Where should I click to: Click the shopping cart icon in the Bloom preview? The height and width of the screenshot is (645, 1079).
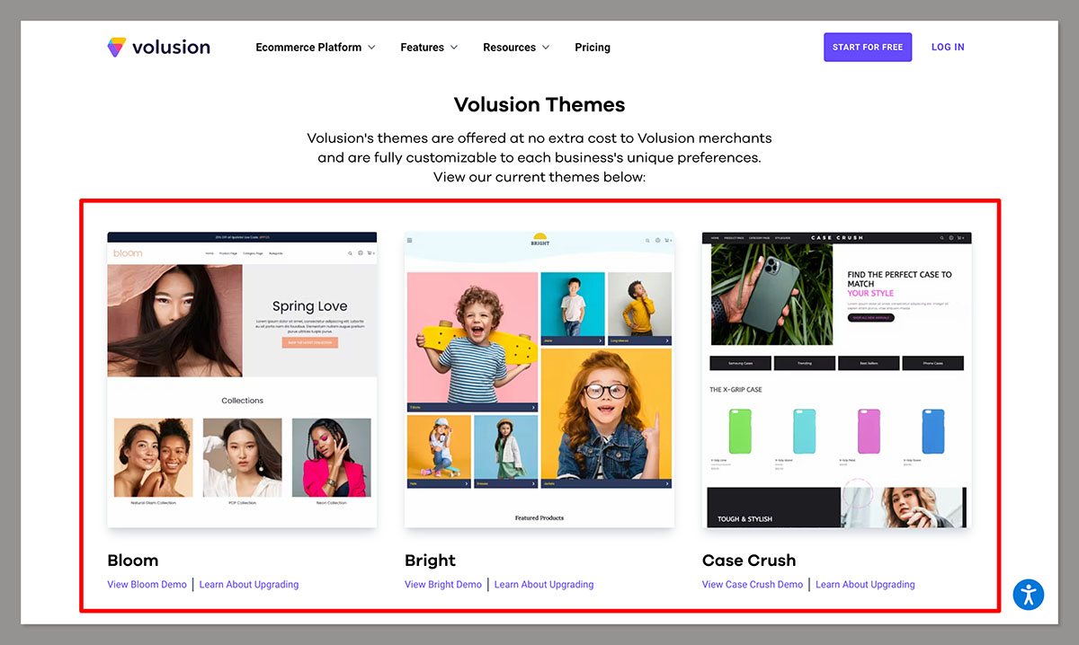click(369, 252)
